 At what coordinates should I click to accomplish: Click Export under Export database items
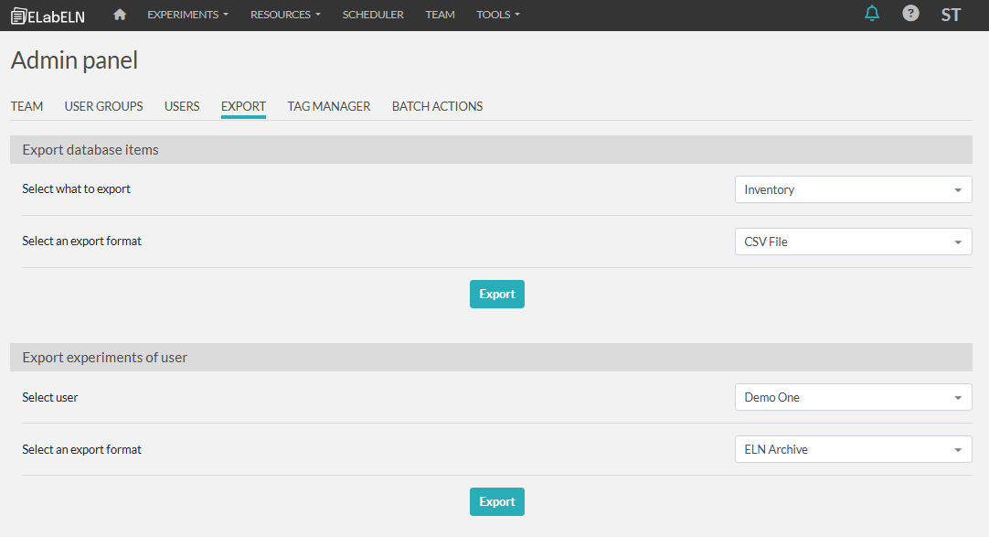(x=496, y=294)
